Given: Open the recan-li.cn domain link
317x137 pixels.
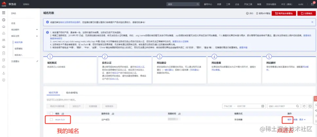Looking at the screenshot, I should (x=60, y=120).
